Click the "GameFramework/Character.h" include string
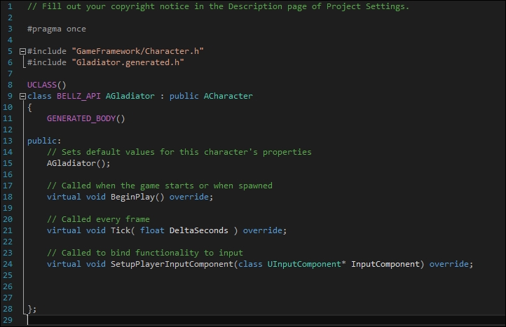Screen dimensions: 506x327 137,51
